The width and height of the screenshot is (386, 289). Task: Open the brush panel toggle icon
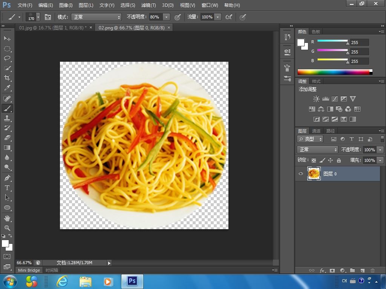[48, 17]
